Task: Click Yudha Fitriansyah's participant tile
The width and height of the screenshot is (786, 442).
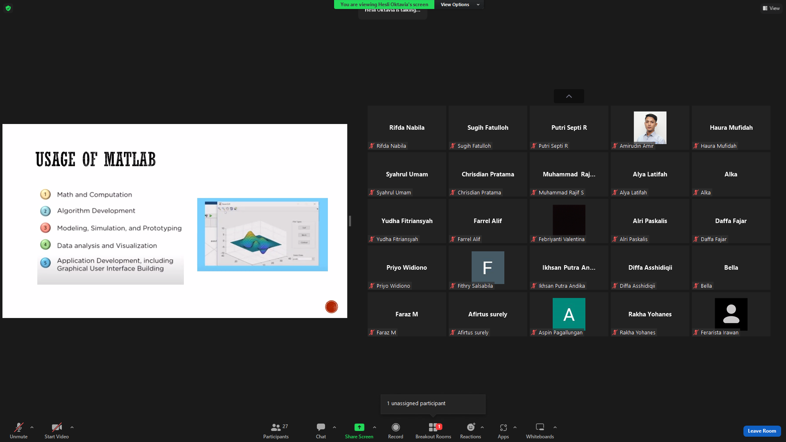Action: click(407, 221)
